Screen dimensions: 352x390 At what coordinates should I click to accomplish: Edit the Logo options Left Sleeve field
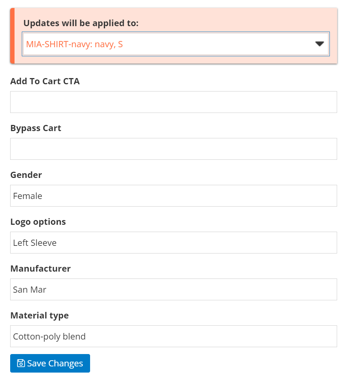click(173, 243)
